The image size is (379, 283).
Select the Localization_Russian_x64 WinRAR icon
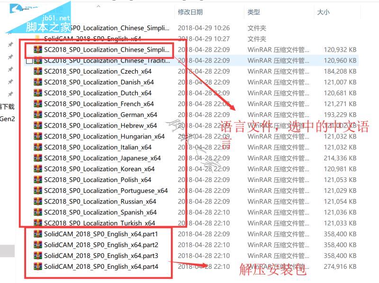tap(38, 201)
